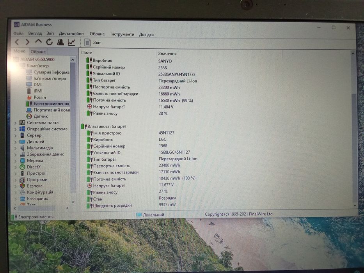Switch to the Меню tab in sidebar
This screenshot has width=364, height=273.
(x=20, y=51)
